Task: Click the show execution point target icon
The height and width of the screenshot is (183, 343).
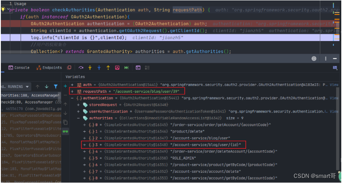Action: (x=314, y=59)
